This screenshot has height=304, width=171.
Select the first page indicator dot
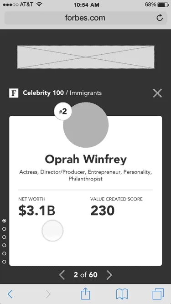(x=4, y=221)
